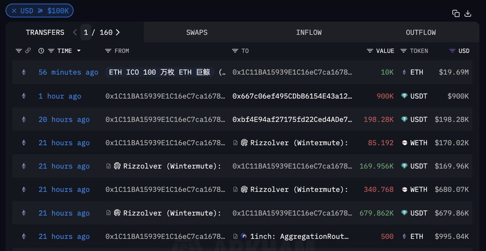The height and width of the screenshot is (251, 486).
Task: Open the 20 hours ago transaction
Action: 64,119
